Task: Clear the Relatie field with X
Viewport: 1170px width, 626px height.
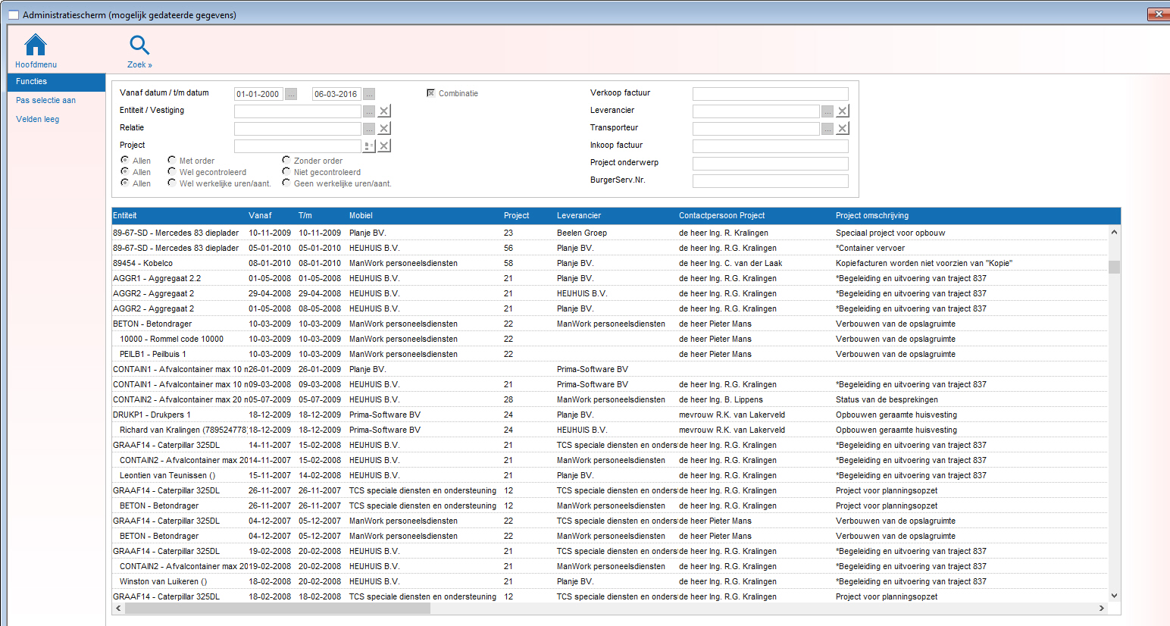Action: (x=384, y=128)
